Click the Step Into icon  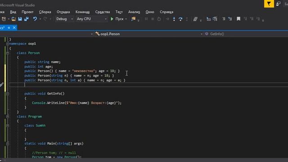174,19
